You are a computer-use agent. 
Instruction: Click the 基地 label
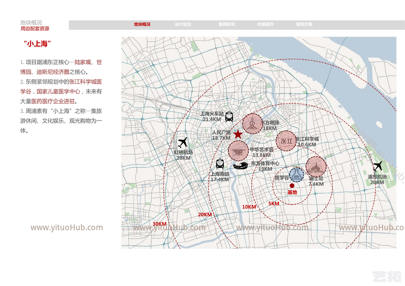(x=292, y=192)
